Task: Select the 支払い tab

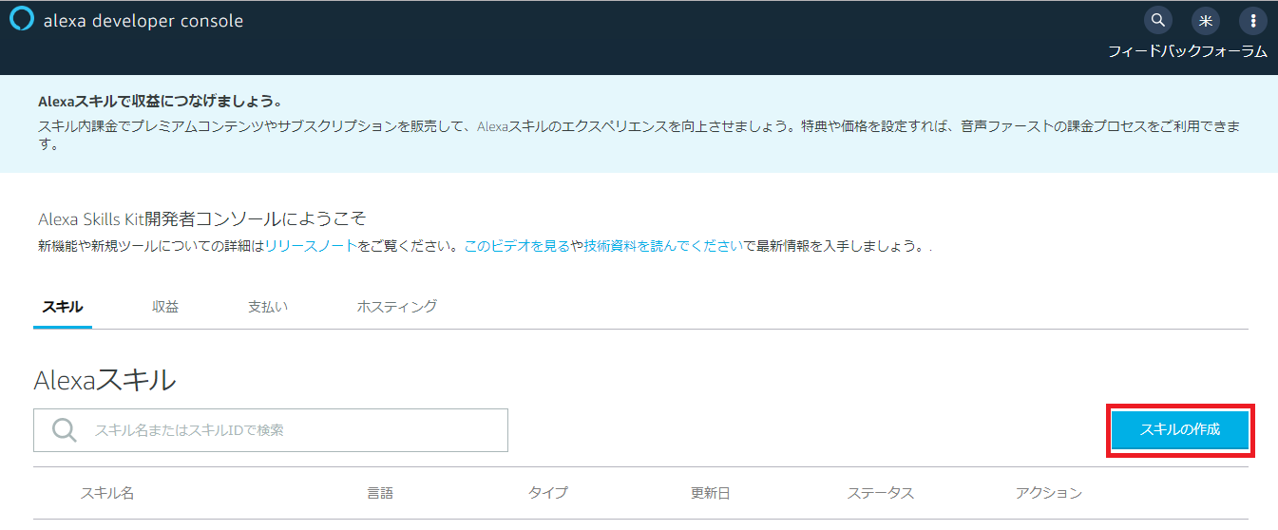Action: pyautogui.click(x=268, y=307)
